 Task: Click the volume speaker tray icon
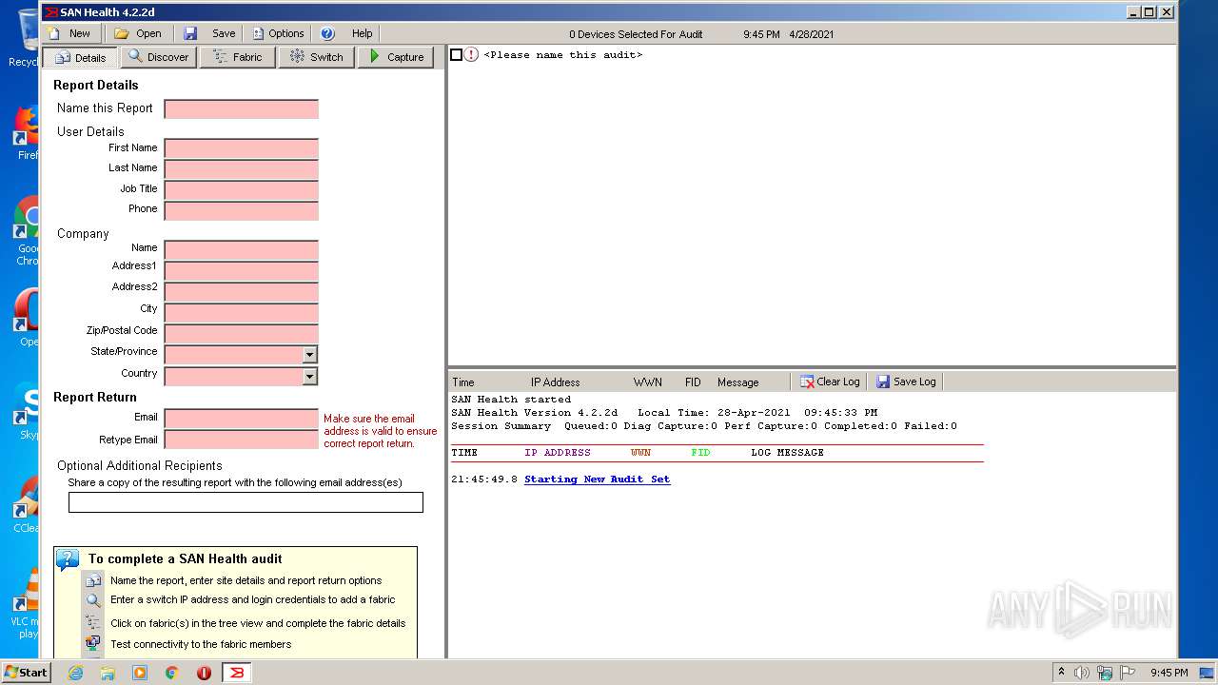point(1082,673)
